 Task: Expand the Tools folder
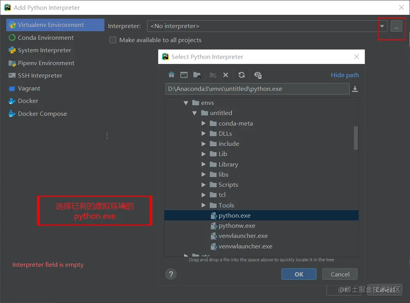(x=203, y=205)
